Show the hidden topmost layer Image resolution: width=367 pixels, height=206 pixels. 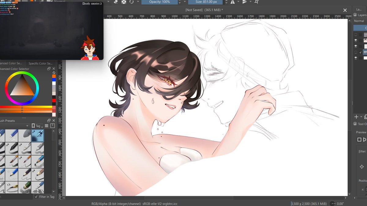tap(355, 34)
